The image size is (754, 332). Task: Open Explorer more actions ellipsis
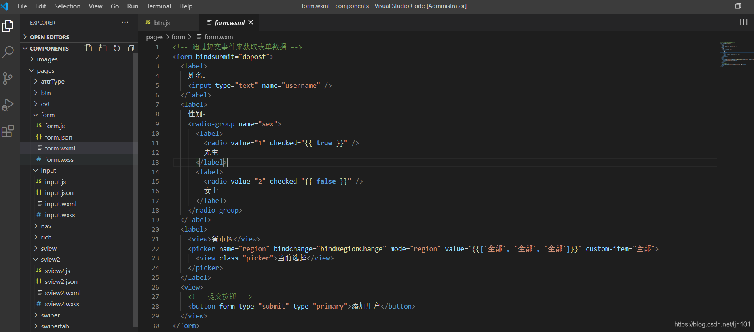[125, 23]
